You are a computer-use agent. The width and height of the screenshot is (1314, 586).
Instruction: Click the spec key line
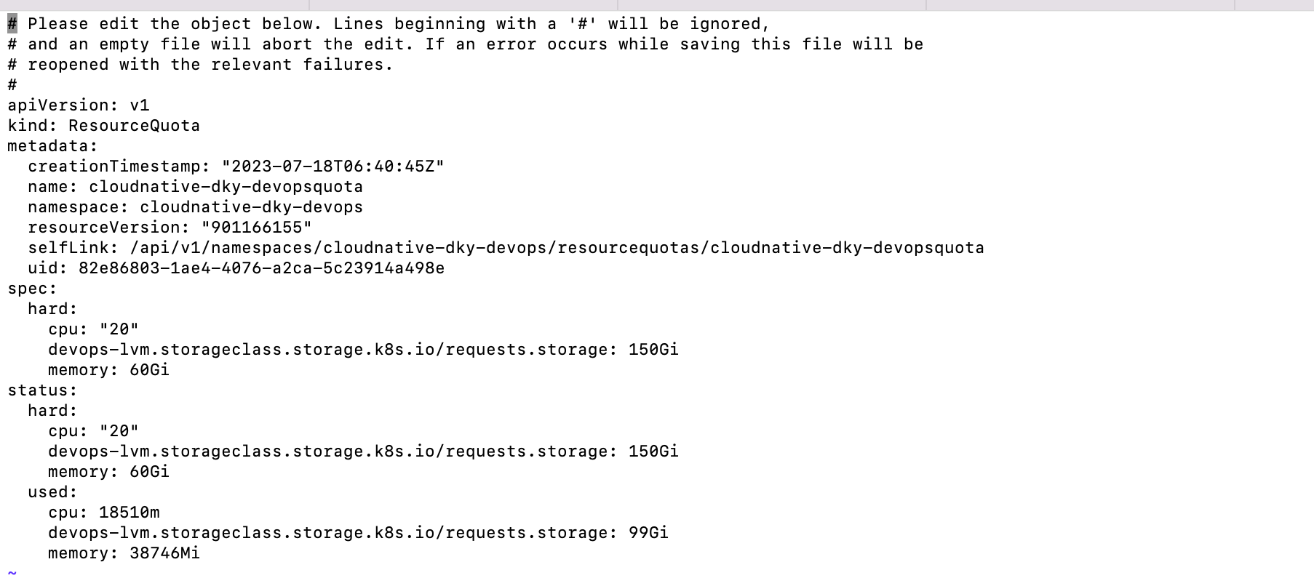(x=32, y=289)
